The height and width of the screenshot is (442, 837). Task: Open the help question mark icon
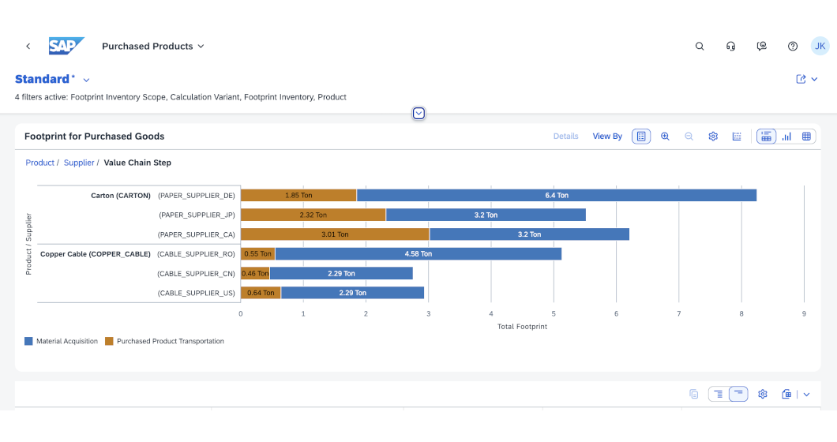pyautogui.click(x=793, y=47)
